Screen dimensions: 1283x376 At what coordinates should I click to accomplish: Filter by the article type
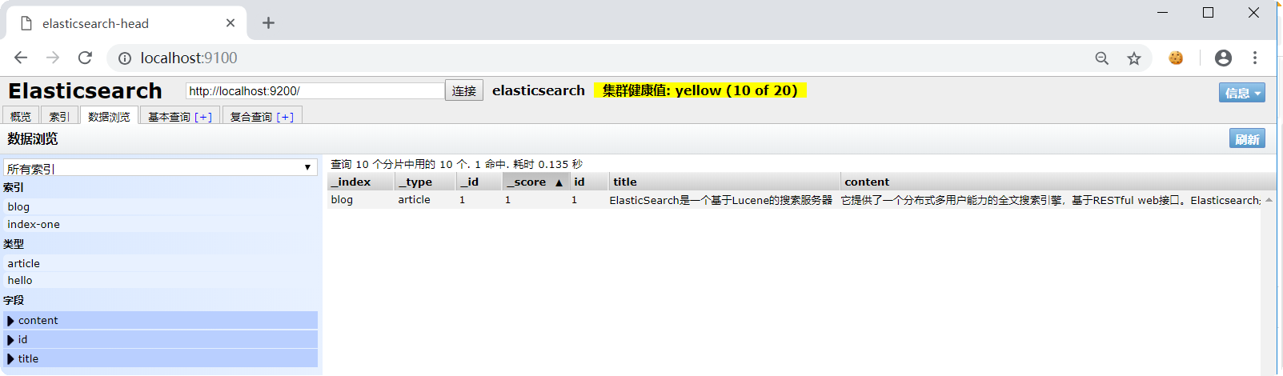160,263
